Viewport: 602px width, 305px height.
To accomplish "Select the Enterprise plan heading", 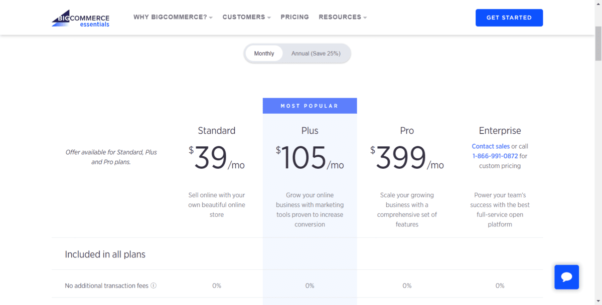I will click(x=500, y=131).
